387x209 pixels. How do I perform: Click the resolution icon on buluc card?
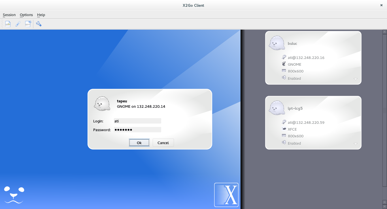point(284,71)
